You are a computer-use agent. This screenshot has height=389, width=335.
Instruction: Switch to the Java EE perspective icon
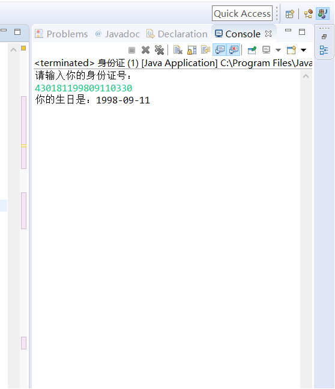308,14
